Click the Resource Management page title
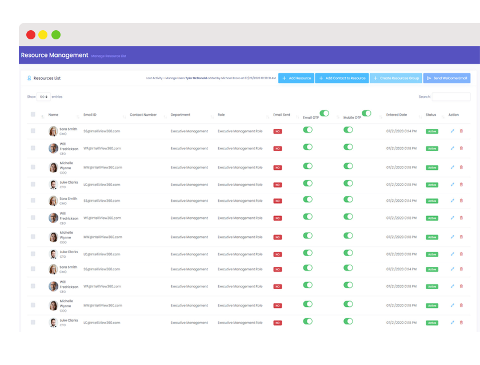Screen dimensions: 480x365 (54, 55)
